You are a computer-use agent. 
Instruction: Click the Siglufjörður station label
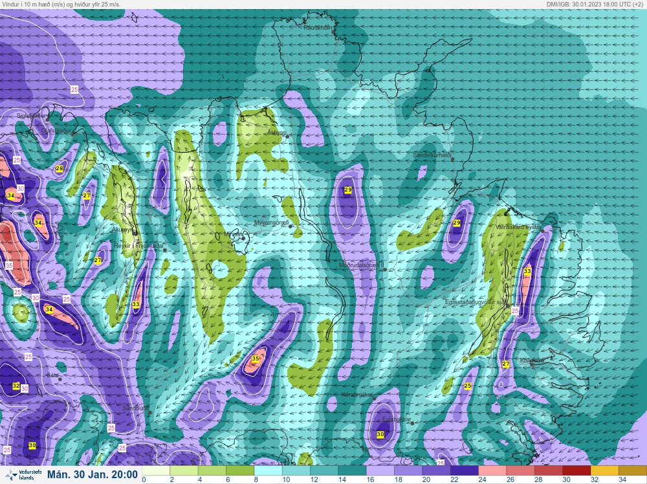pos(31,116)
